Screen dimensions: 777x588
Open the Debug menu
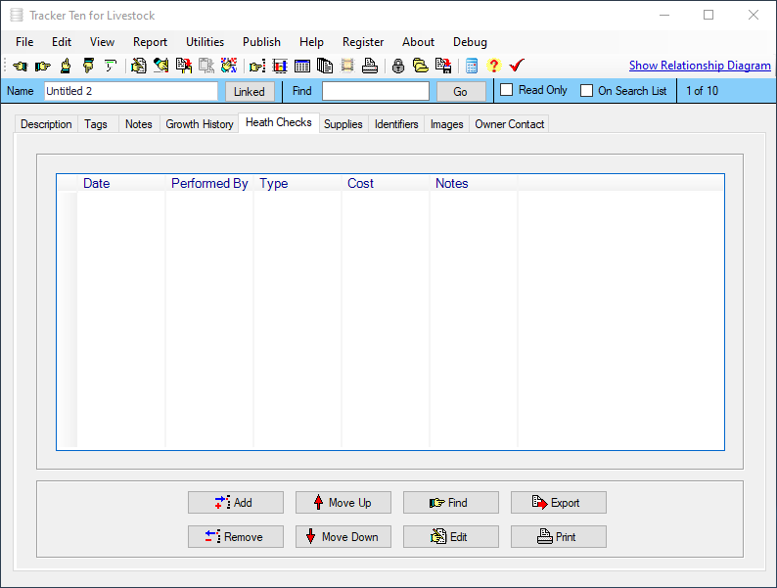471,42
